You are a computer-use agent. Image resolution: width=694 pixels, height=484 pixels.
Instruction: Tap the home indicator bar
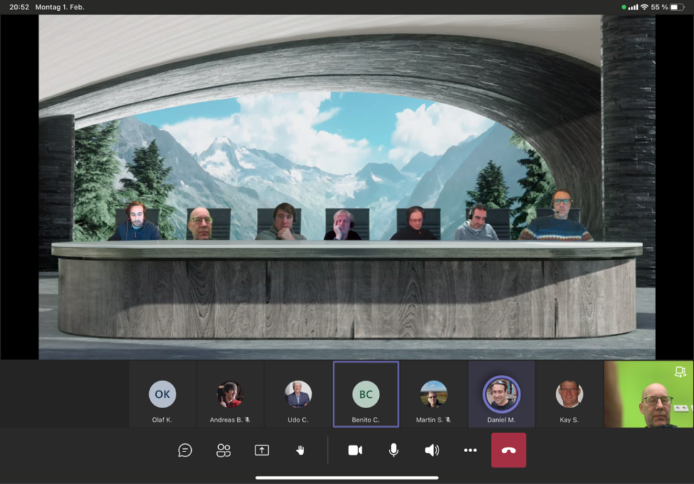(347, 478)
